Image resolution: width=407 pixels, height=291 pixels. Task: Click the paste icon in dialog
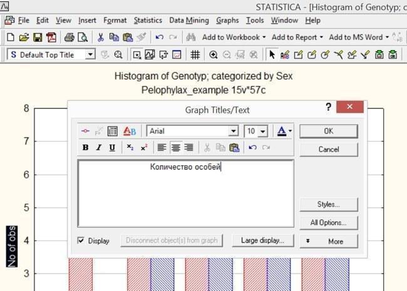point(234,148)
